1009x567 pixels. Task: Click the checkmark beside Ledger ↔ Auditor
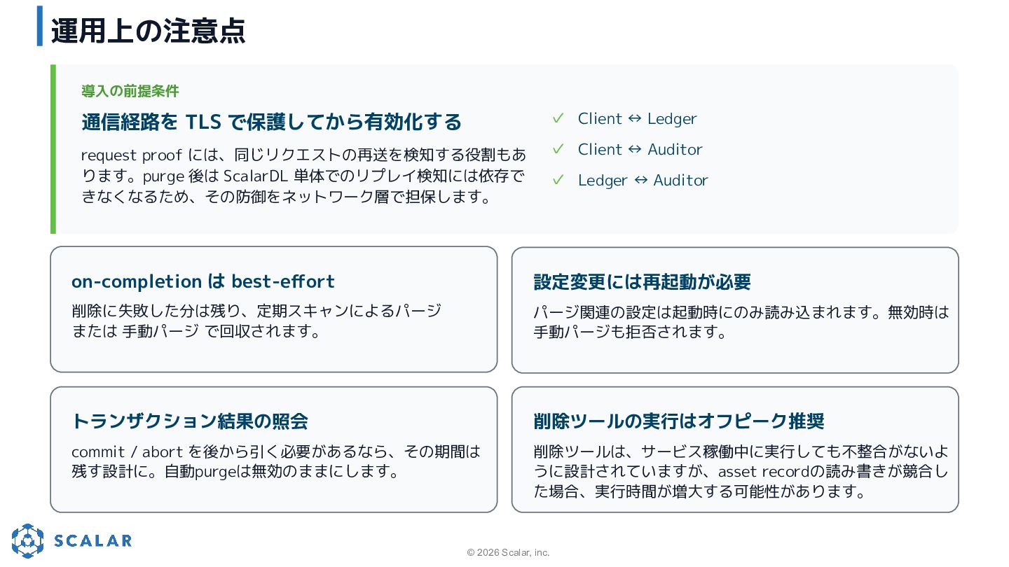(x=558, y=180)
